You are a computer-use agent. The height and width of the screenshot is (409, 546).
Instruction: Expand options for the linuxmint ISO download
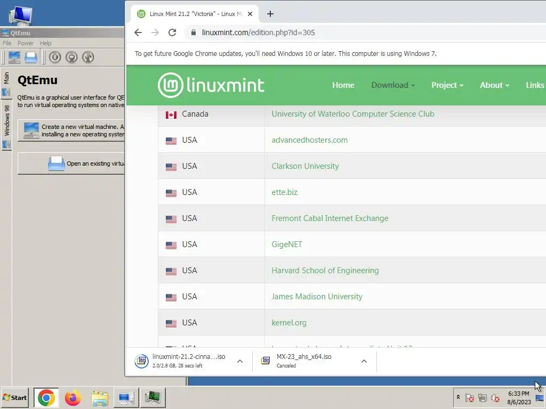[240, 361]
